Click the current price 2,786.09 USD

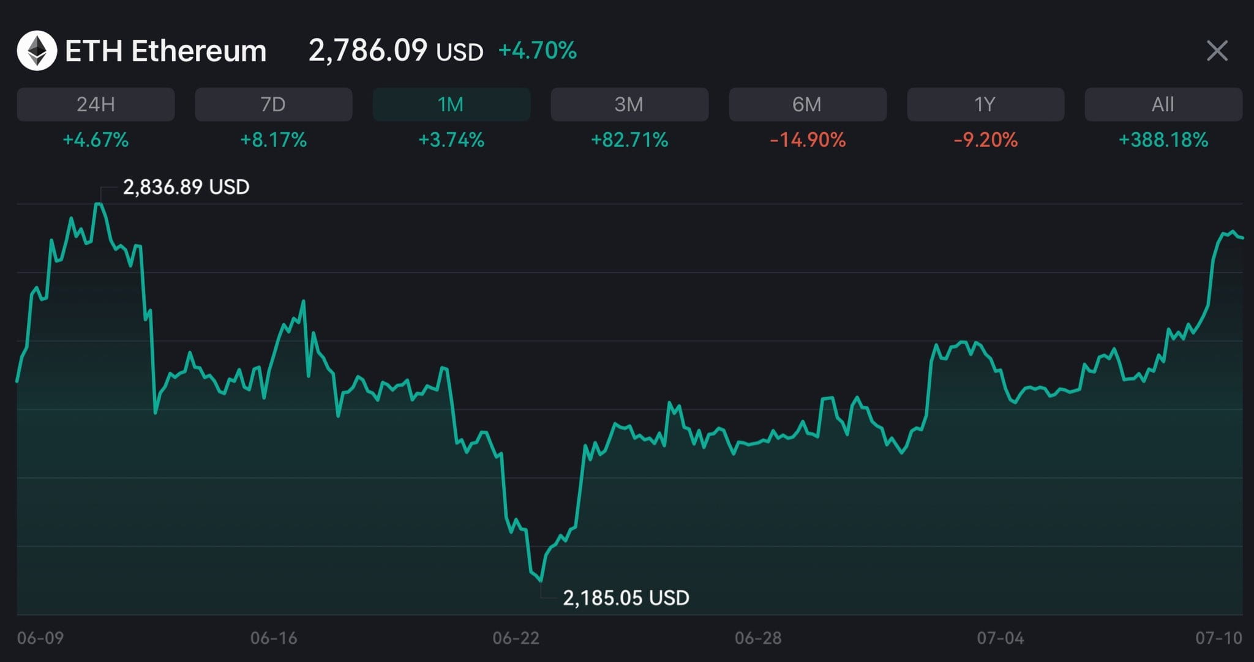[x=396, y=51]
